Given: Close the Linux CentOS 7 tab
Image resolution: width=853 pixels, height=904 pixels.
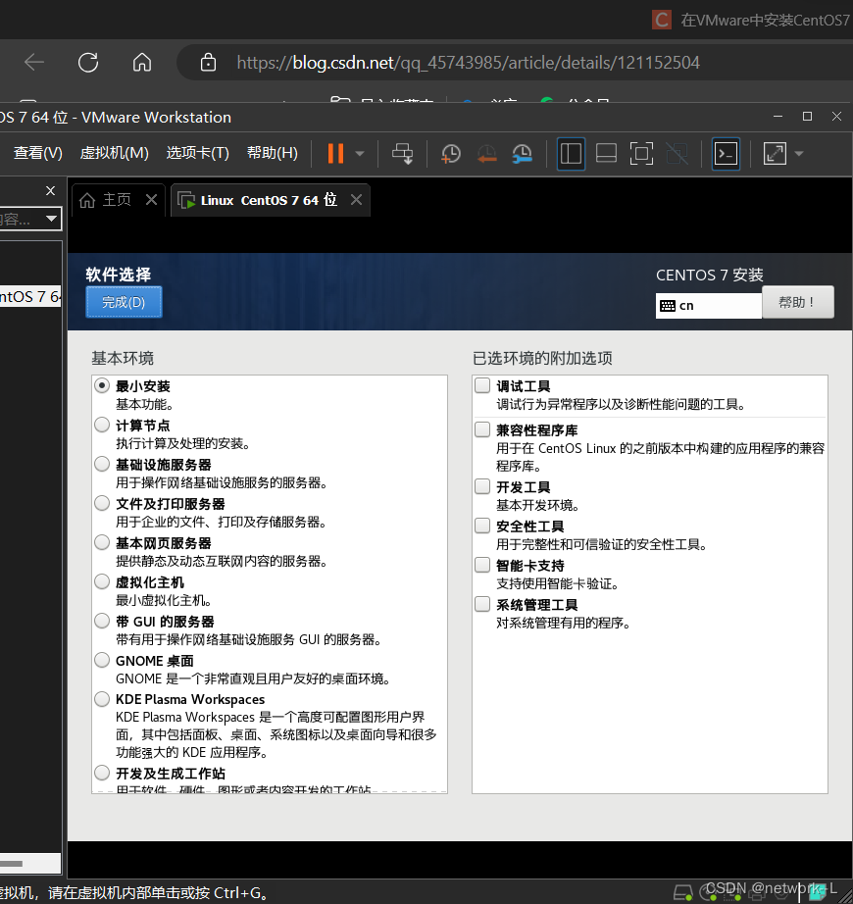Looking at the screenshot, I should [356, 199].
